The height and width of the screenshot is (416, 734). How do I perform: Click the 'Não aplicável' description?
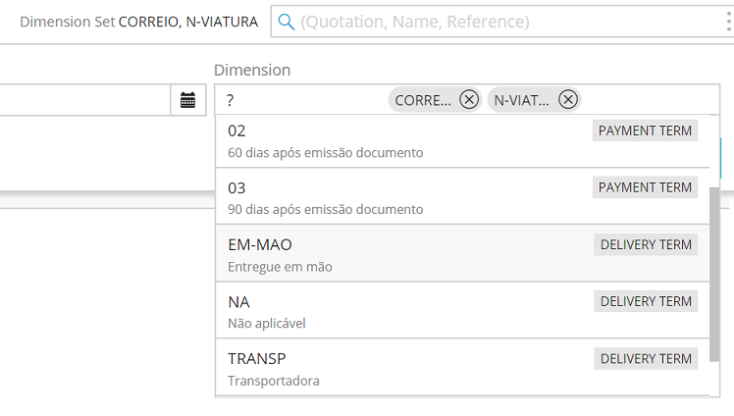coord(266,324)
